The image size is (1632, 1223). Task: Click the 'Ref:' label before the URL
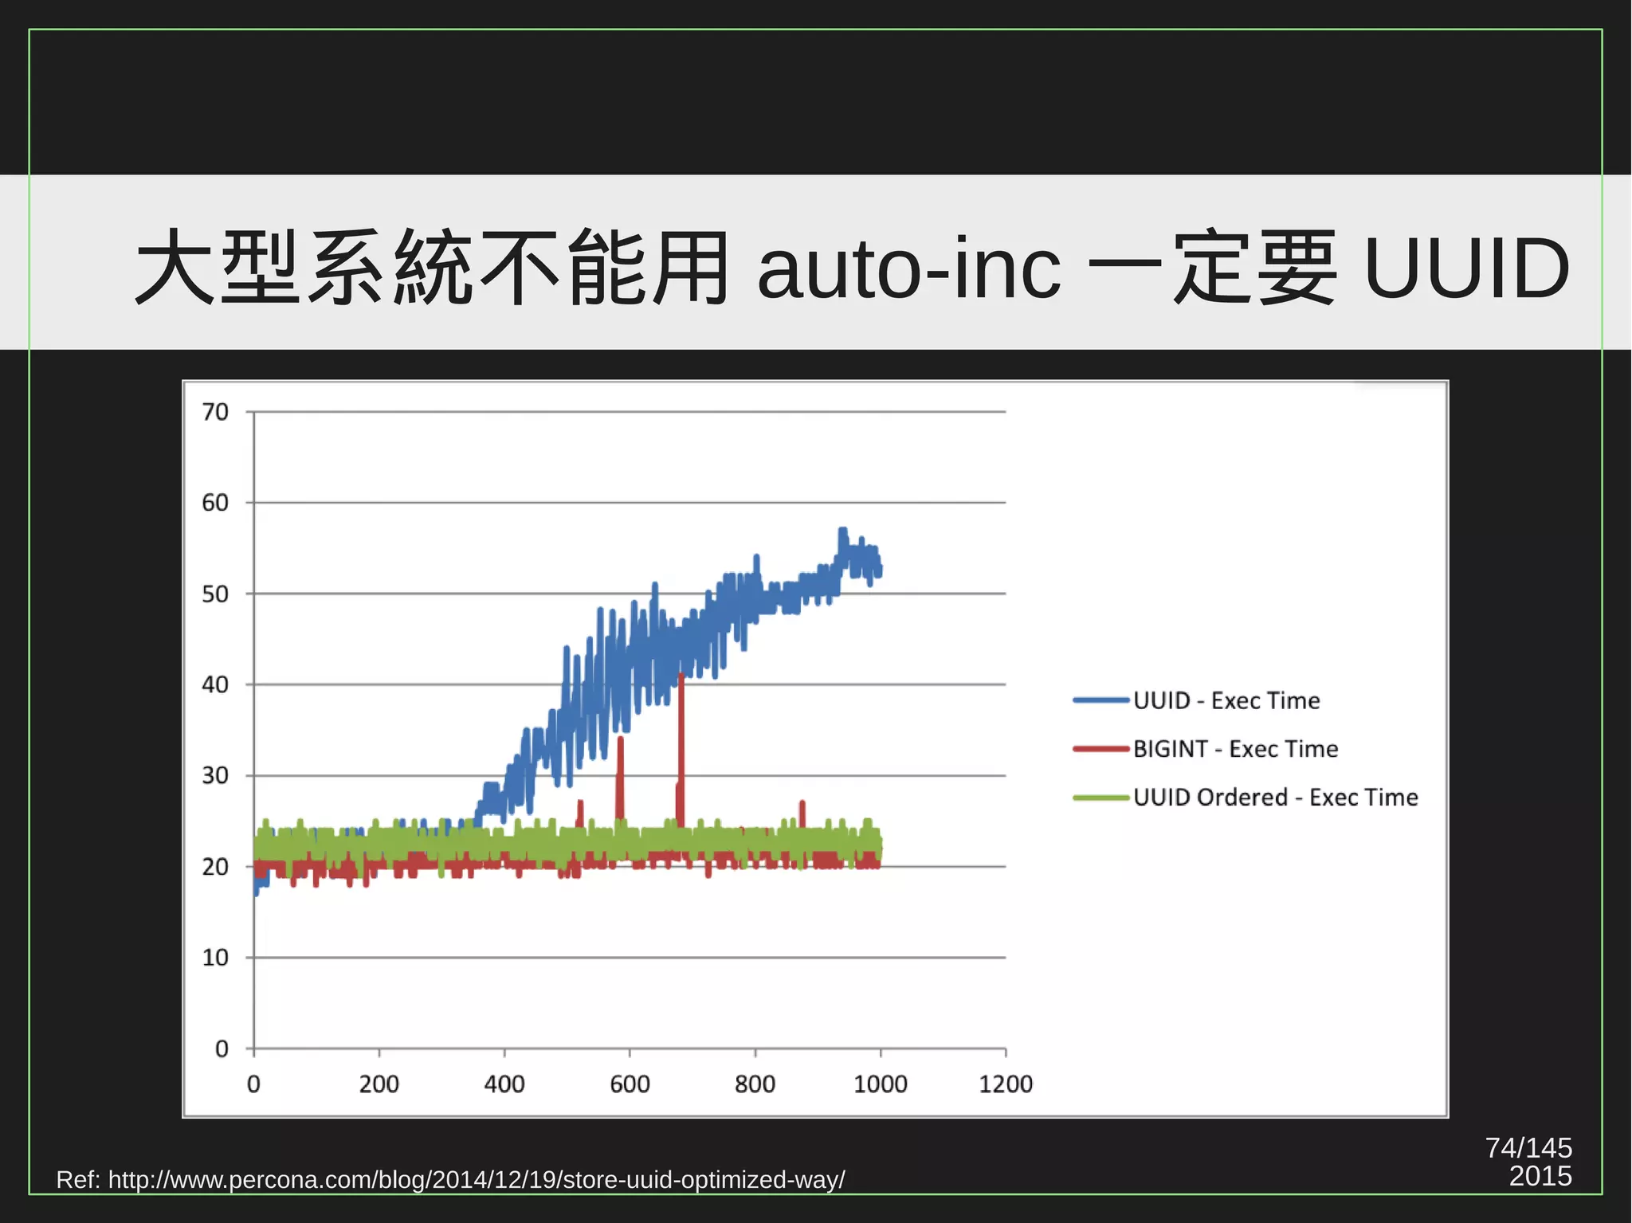coord(78,1180)
